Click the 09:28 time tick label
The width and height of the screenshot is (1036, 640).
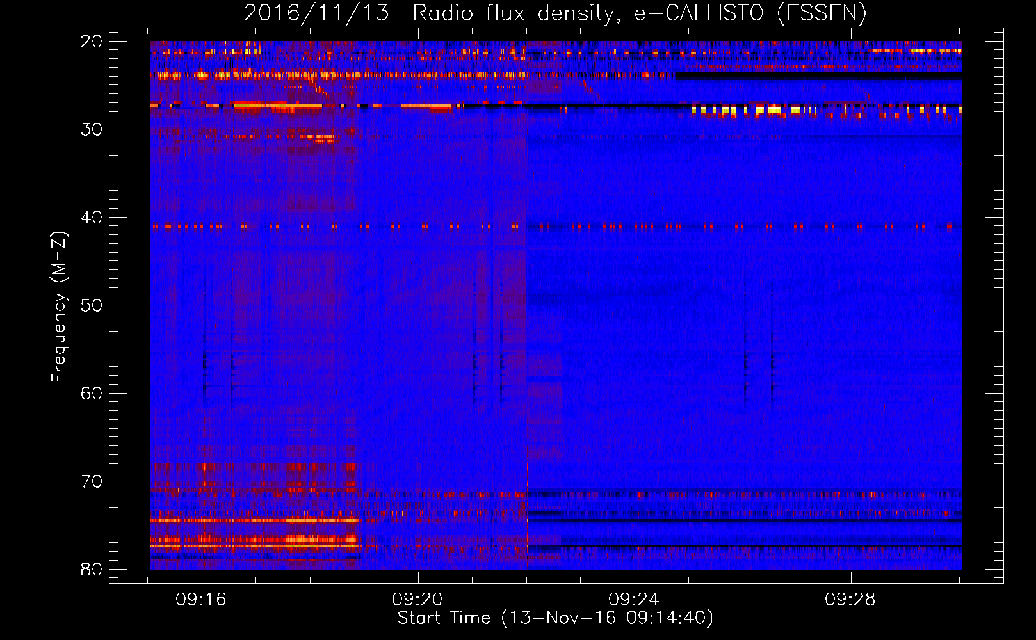(850, 600)
